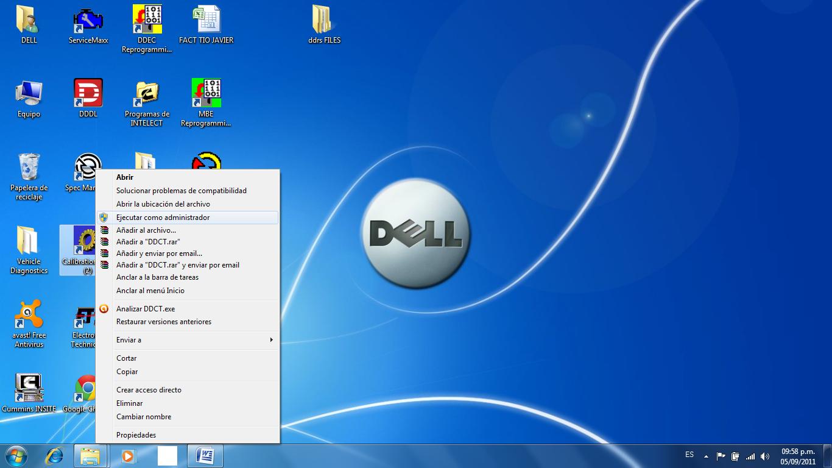Select Anclar al menú Inicio
The height and width of the screenshot is (468, 832).
pos(188,291)
